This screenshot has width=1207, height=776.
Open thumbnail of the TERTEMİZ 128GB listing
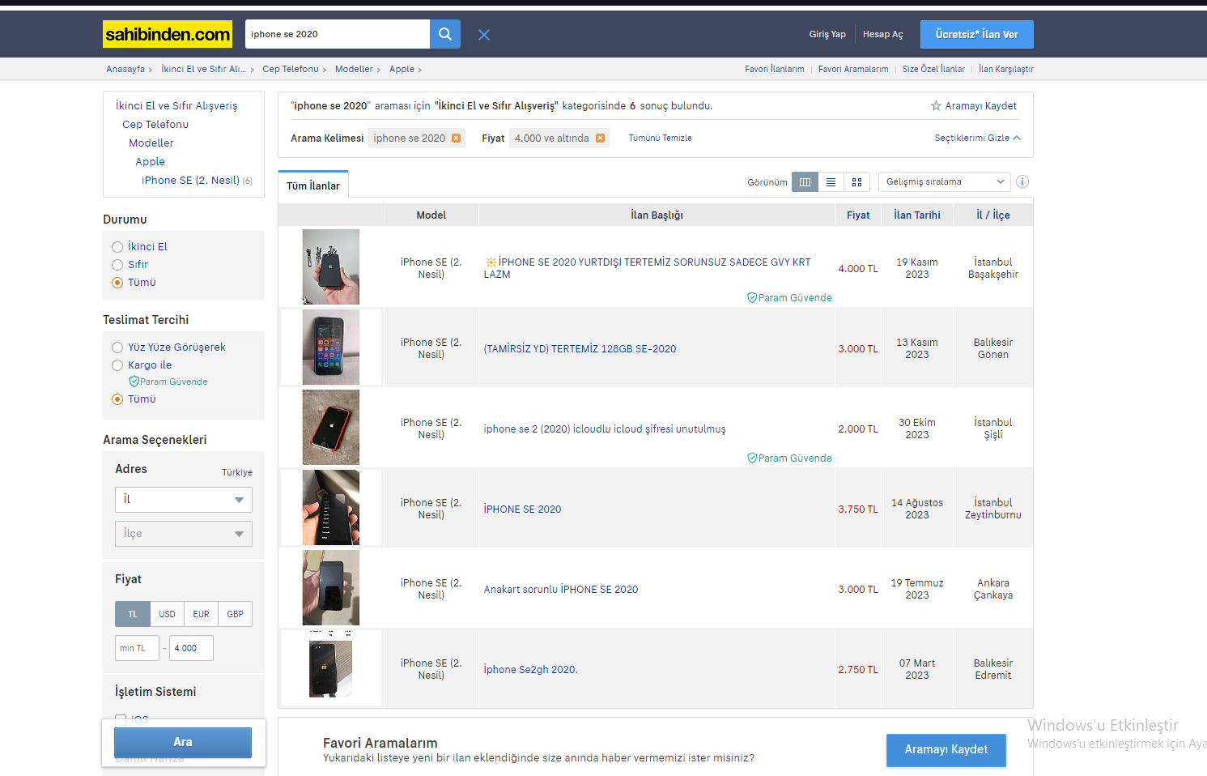click(x=331, y=347)
